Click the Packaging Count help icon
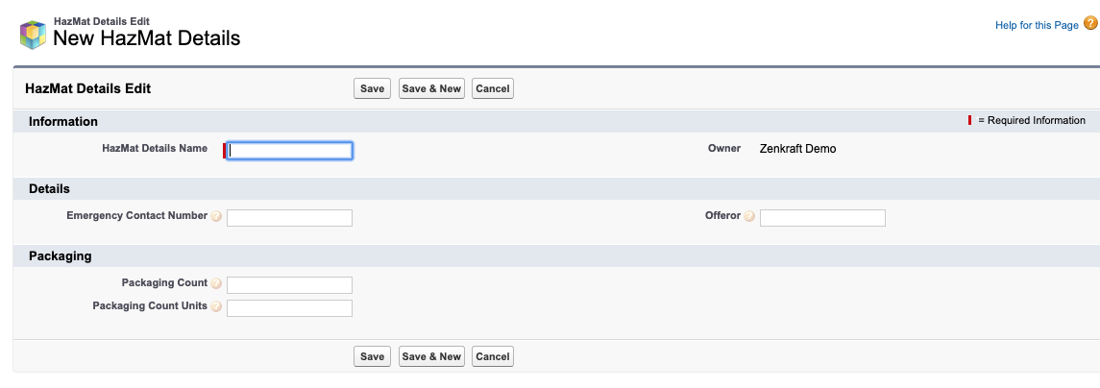 click(216, 284)
